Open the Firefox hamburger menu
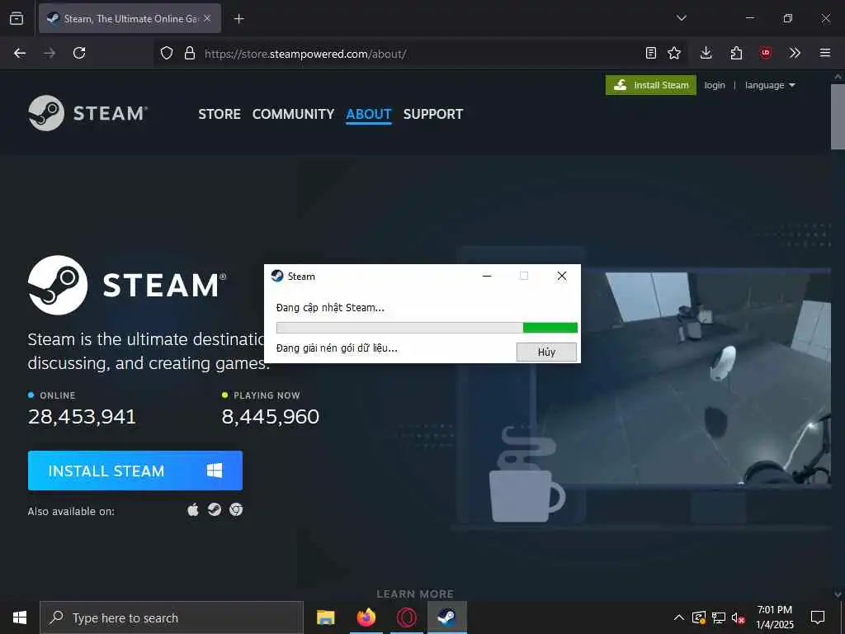This screenshot has height=634, width=845. point(825,53)
